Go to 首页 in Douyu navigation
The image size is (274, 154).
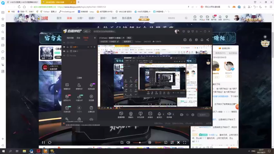(x=59, y=18)
